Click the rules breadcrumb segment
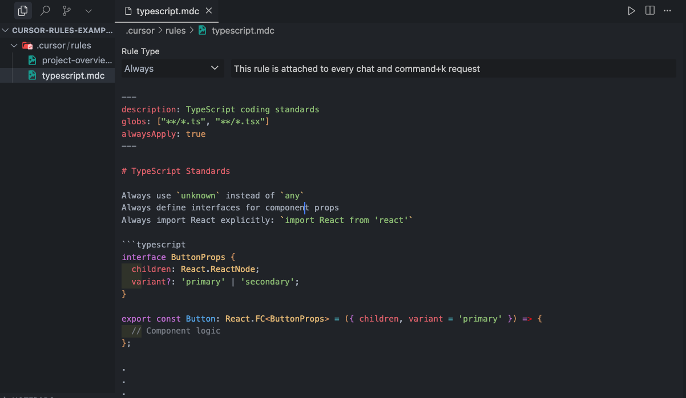 (x=175, y=31)
